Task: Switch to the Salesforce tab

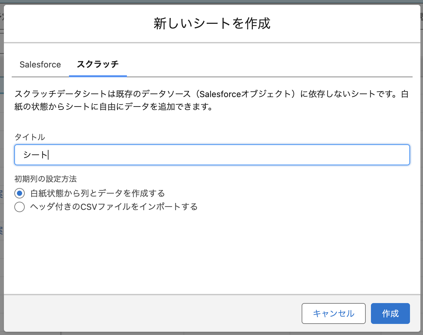Action: (40, 65)
